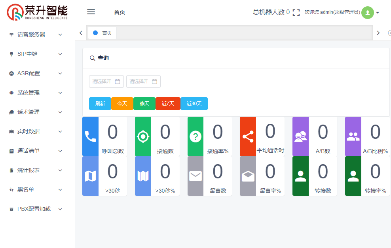Click the 近30天 blue button
This screenshot has height=248, width=391.
(x=194, y=104)
